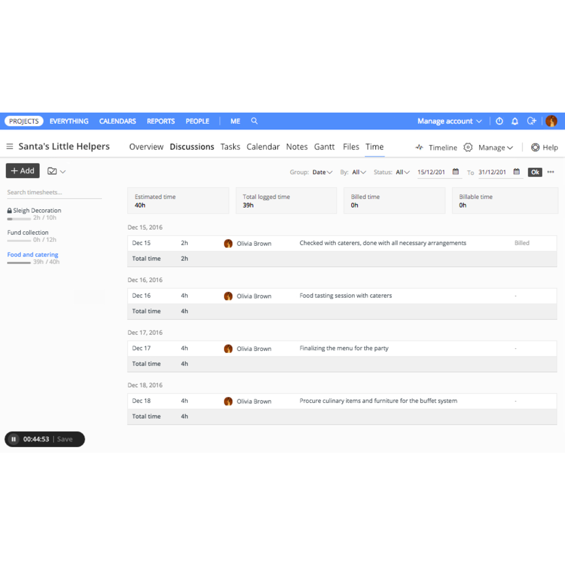Open the Group by Date dropdown
The height and width of the screenshot is (565, 565).
[x=322, y=172]
